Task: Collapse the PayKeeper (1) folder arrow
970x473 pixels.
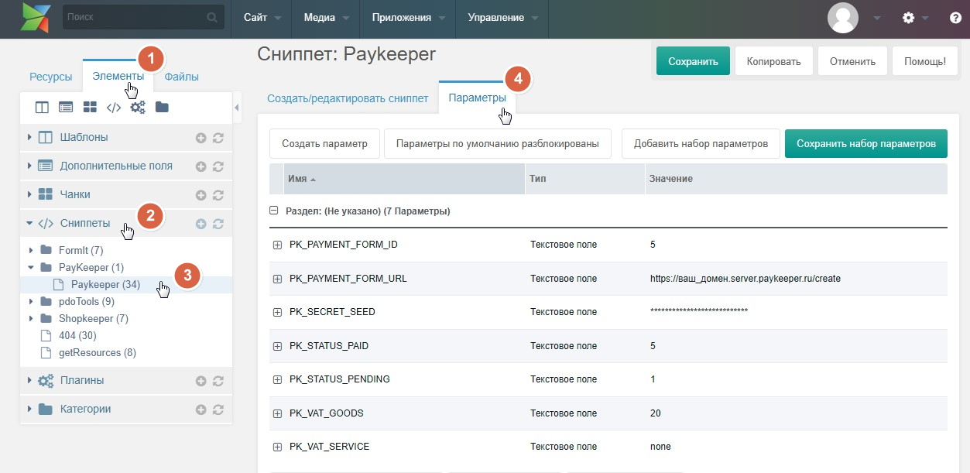Action: tap(31, 267)
